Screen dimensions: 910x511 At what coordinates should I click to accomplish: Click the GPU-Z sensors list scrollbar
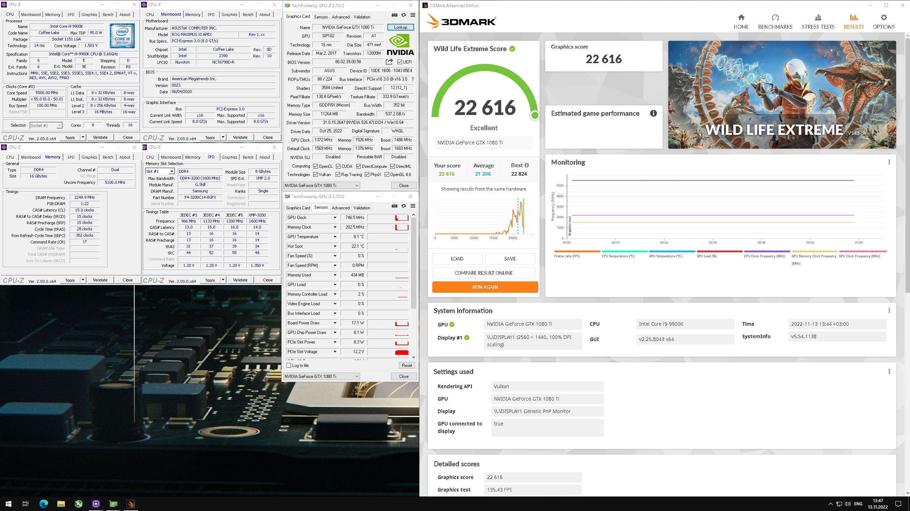(x=413, y=263)
